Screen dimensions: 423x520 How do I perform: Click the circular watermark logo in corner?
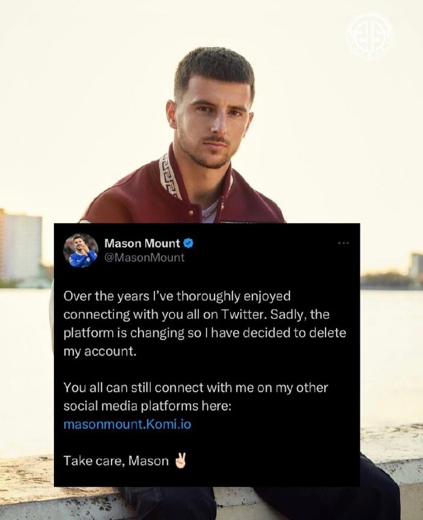point(369,36)
